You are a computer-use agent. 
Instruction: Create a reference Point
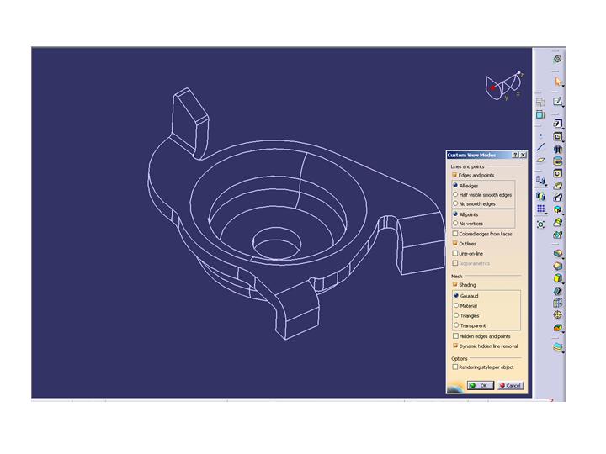coord(540,135)
